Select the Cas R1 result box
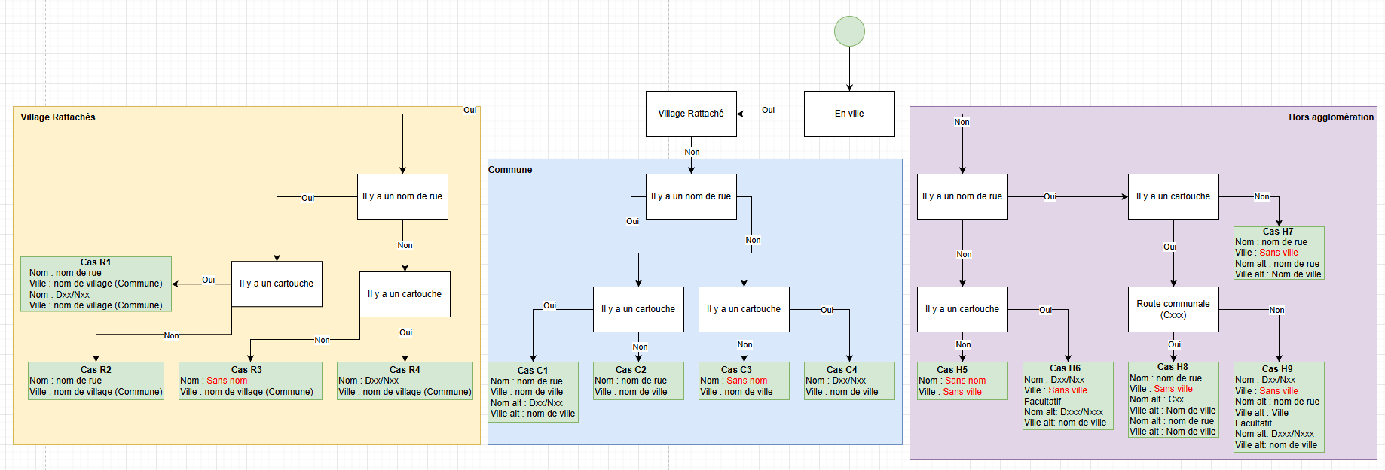Viewport: 1385px width, 470px height. point(96,284)
